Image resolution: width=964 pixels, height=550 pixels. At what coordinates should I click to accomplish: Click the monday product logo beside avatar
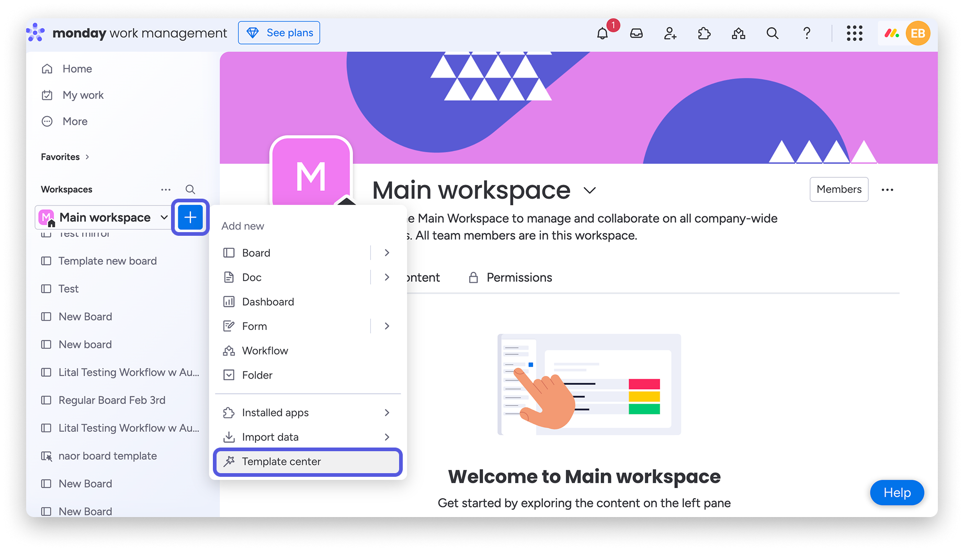point(892,33)
